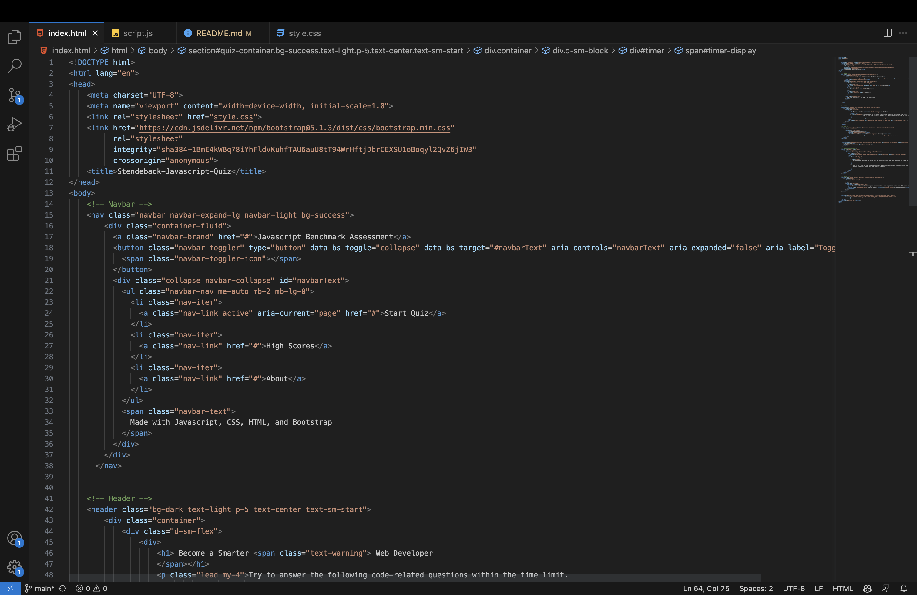This screenshot has width=917, height=595.
Task: Click the Ln 64, Col 75 indicator
Action: coord(706,588)
